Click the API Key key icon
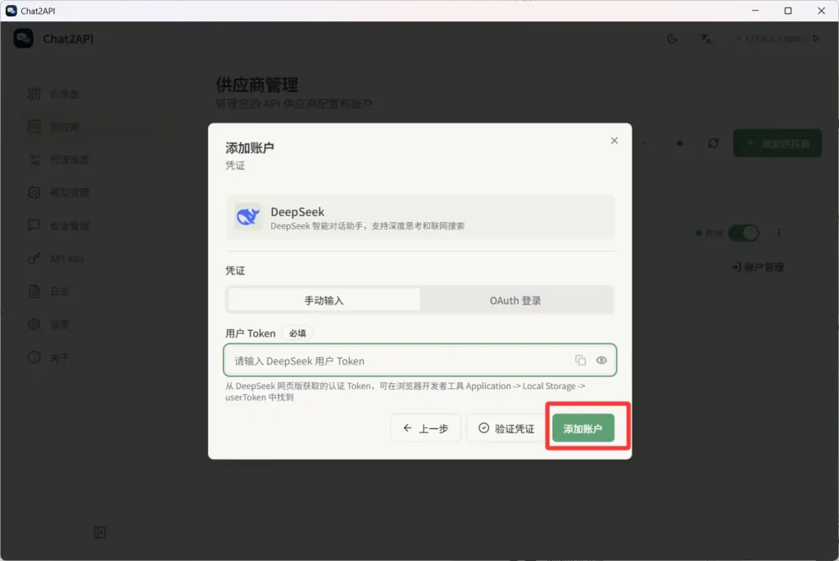839x561 pixels. point(34,258)
